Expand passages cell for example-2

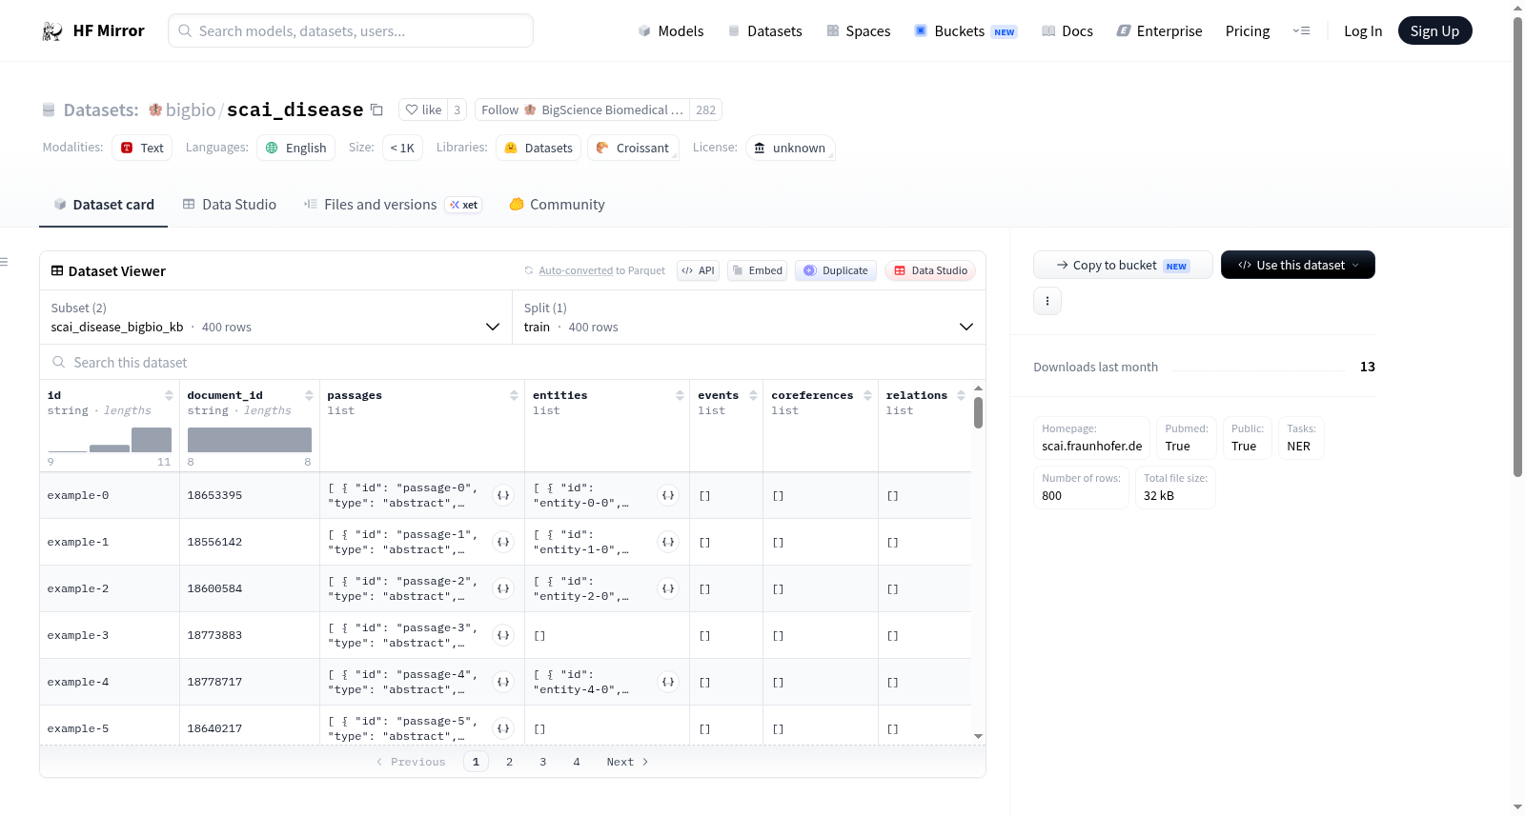[503, 588]
